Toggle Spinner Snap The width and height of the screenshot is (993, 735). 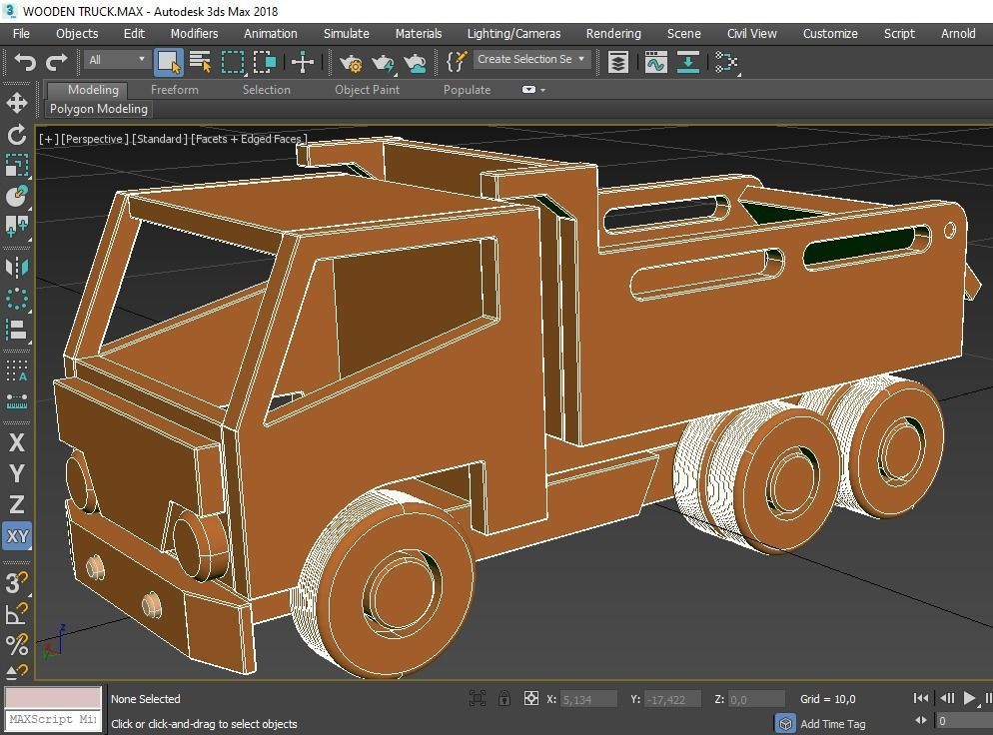click(16, 671)
